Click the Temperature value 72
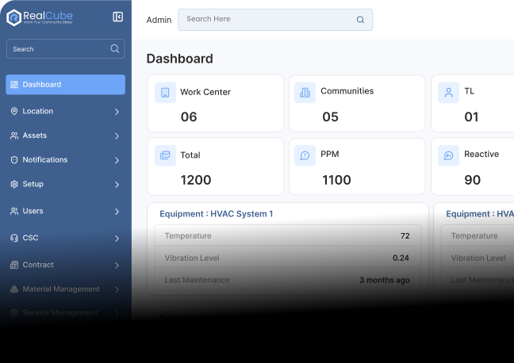Viewport: 514px width, 363px height. click(x=405, y=236)
